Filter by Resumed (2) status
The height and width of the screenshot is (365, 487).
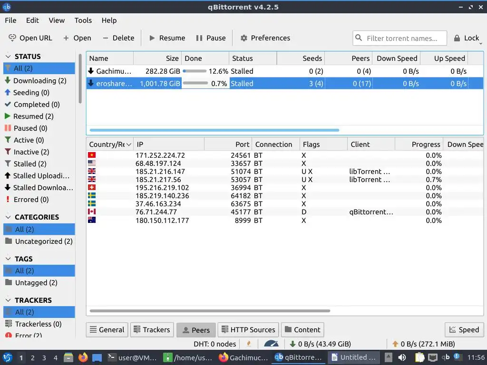[x=39, y=116]
